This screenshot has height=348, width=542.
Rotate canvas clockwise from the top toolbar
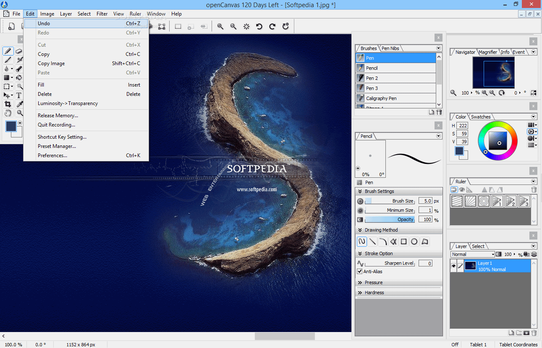tap(272, 26)
